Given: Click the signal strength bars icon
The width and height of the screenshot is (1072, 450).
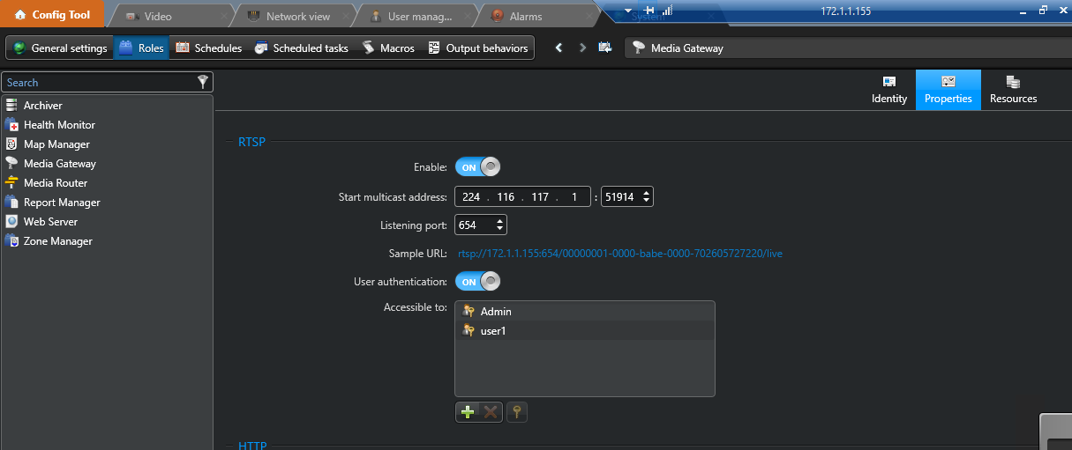Looking at the screenshot, I should [x=668, y=10].
